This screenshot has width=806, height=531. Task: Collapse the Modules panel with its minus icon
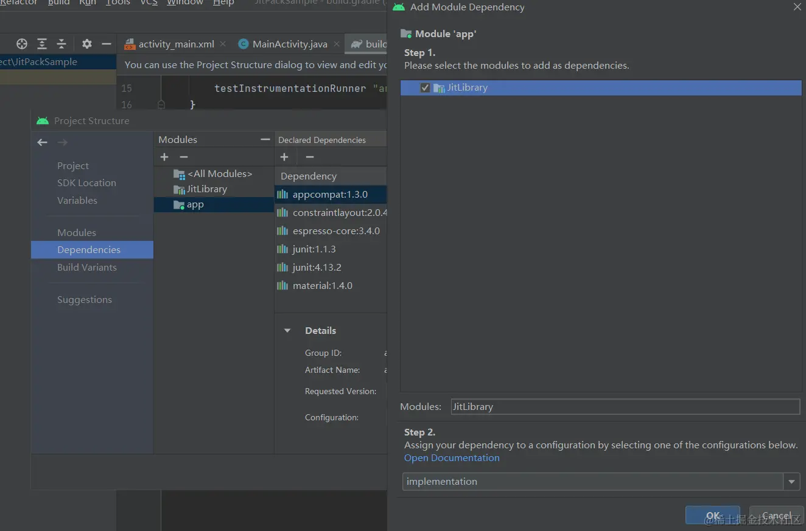click(x=265, y=139)
